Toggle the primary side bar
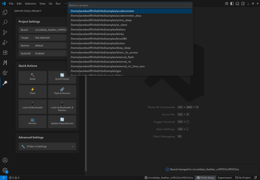This screenshot has height=180, width=260. pos(232,4)
